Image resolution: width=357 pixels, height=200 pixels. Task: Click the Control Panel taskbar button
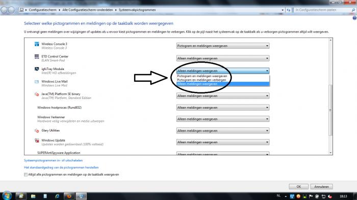click(81, 196)
